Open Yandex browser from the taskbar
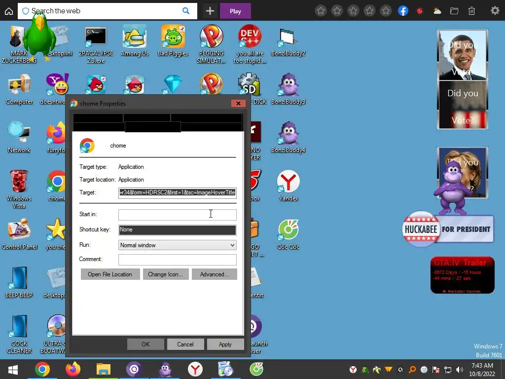The image size is (505, 379). point(195,369)
